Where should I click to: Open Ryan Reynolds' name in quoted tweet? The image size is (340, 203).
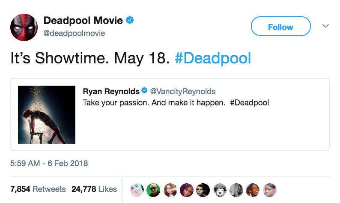[111, 91]
